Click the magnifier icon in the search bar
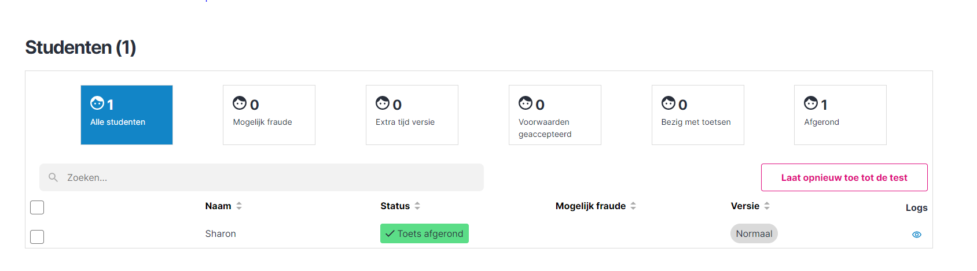 pos(53,177)
